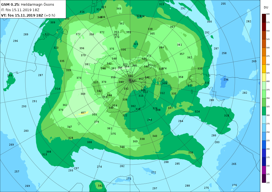Click the '339' ozone value
272x192 pixels.
(69, 70)
